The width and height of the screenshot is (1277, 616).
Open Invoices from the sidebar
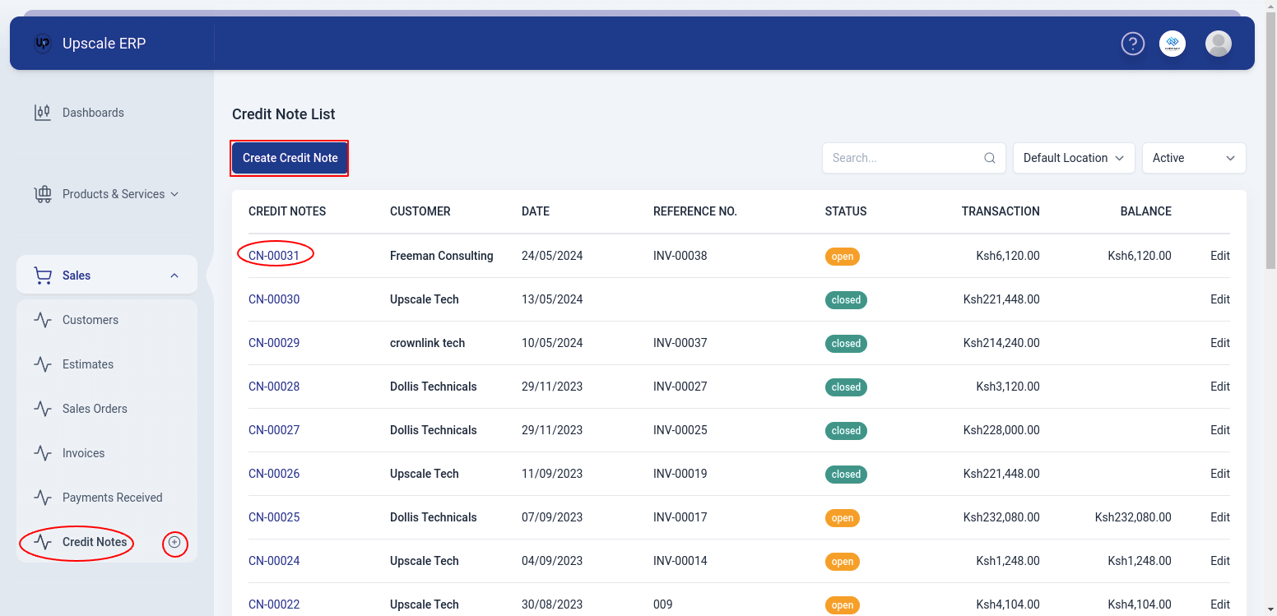coord(83,453)
